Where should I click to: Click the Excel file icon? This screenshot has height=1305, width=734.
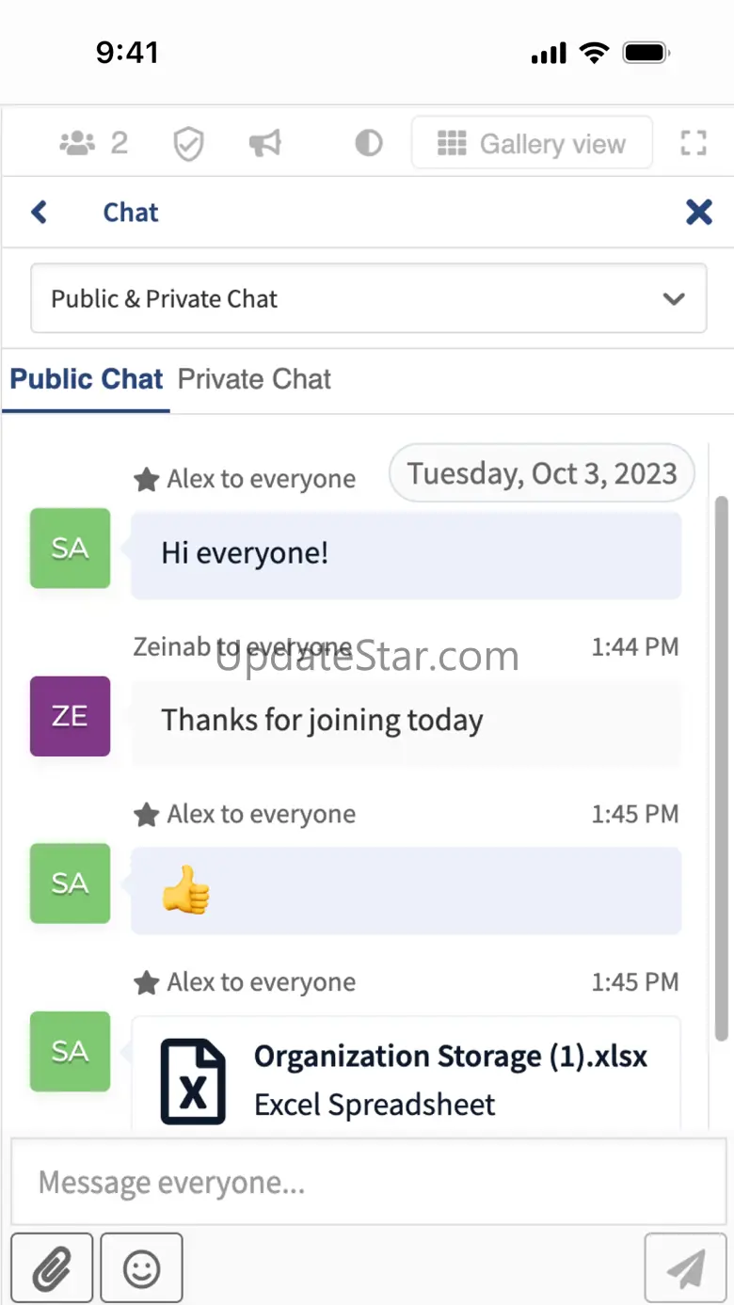tap(193, 1081)
